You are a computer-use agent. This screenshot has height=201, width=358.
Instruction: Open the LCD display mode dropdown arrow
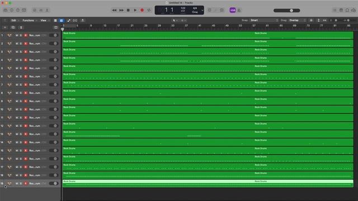point(202,10)
